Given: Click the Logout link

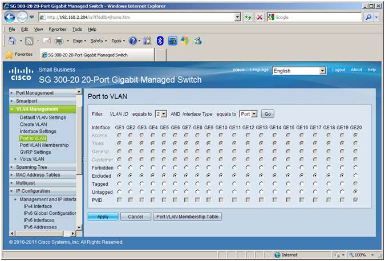Looking at the screenshot, I should coord(339,70).
